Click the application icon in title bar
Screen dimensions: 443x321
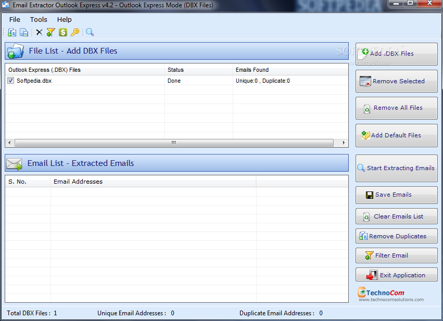(5, 5)
